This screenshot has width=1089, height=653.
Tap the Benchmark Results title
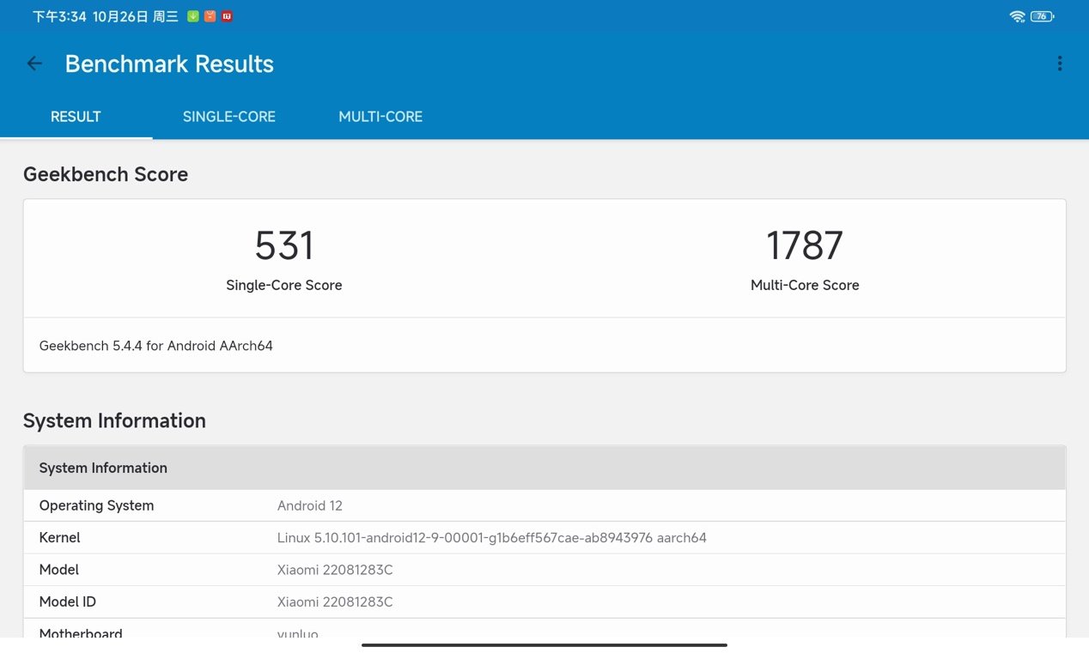169,63
